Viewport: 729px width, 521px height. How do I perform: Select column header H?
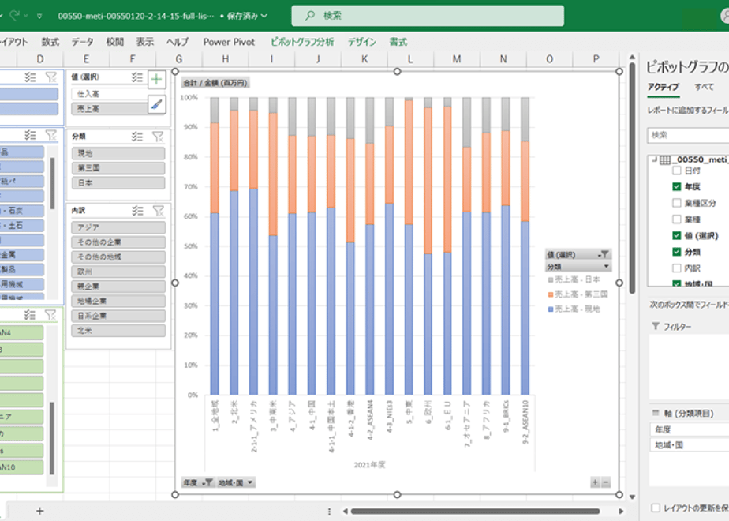coord(225,59)
